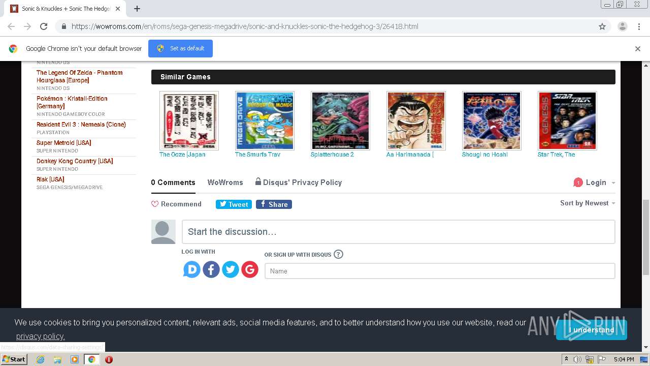Click the network tray icon
The image size is (650, 366).
(589, 359)
